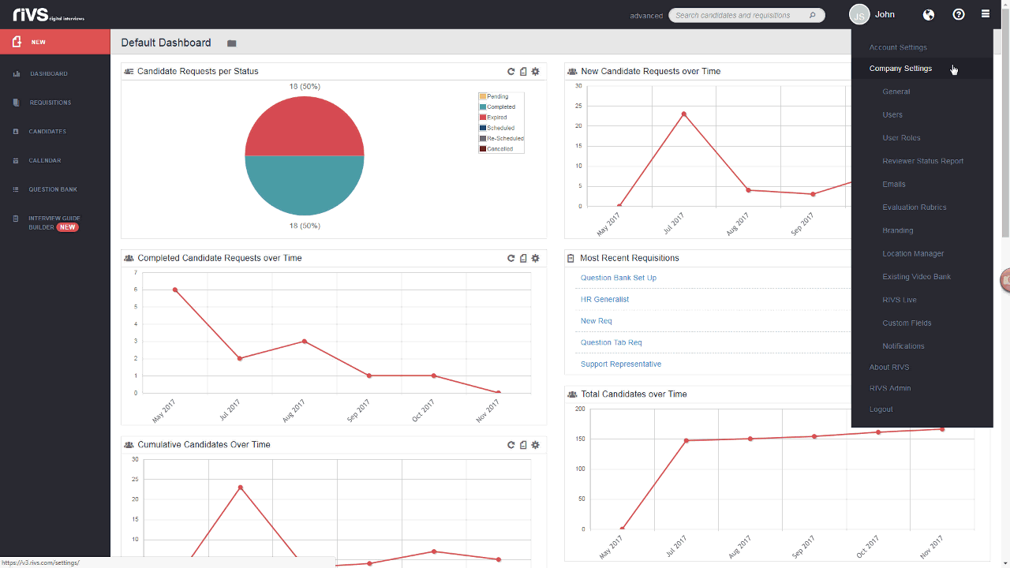Toggle the hamburger menu icon
Image resolution: width=1010 pixels, height=568 pixels.
(x=986, y=14)
